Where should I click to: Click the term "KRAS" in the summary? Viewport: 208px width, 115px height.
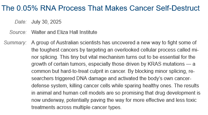tap(154, 64)
